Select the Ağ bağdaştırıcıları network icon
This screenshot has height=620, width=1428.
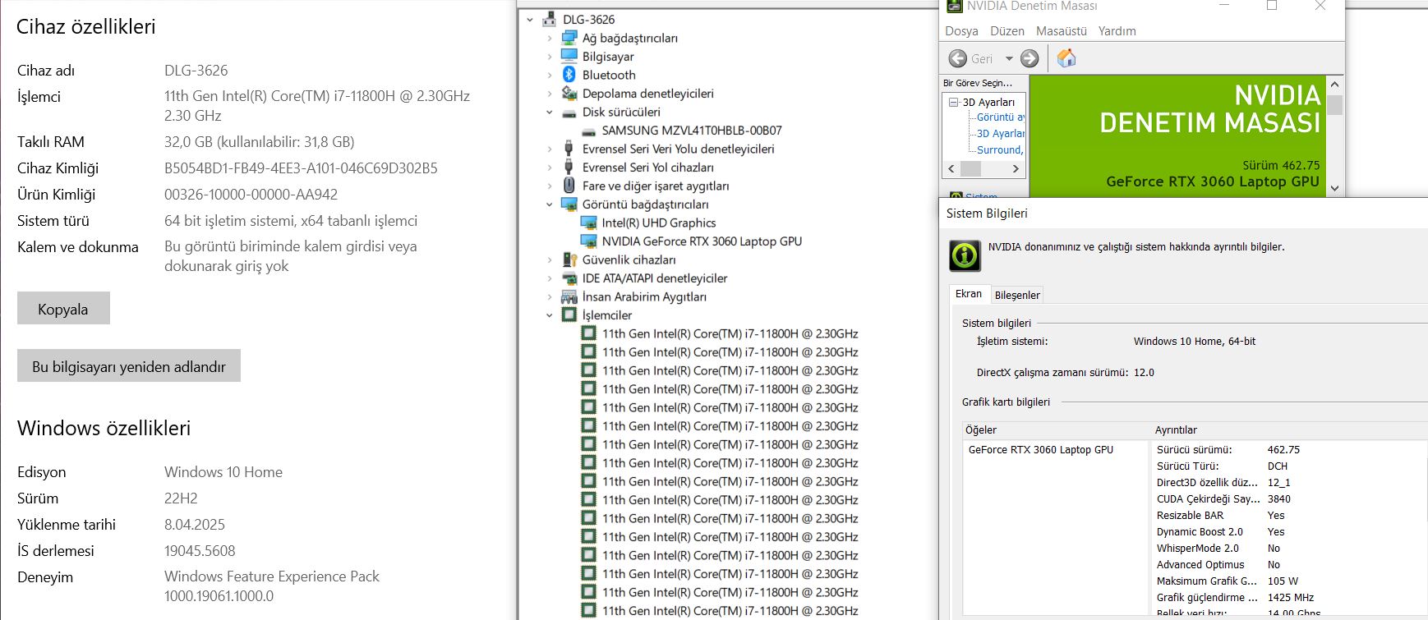coord(569,38)
